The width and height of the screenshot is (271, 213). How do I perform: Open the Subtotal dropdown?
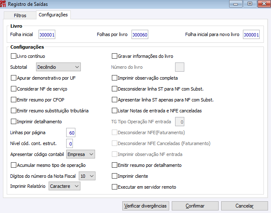point(58,67)
